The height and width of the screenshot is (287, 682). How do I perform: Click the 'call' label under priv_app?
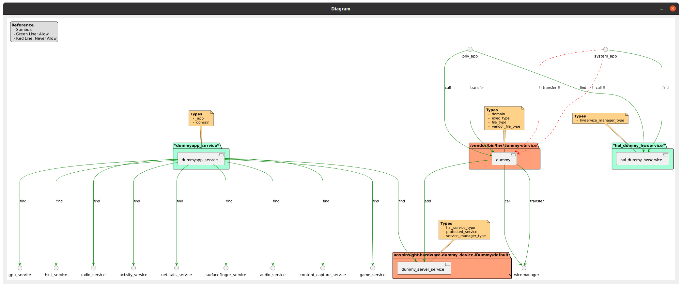point(448,88)
